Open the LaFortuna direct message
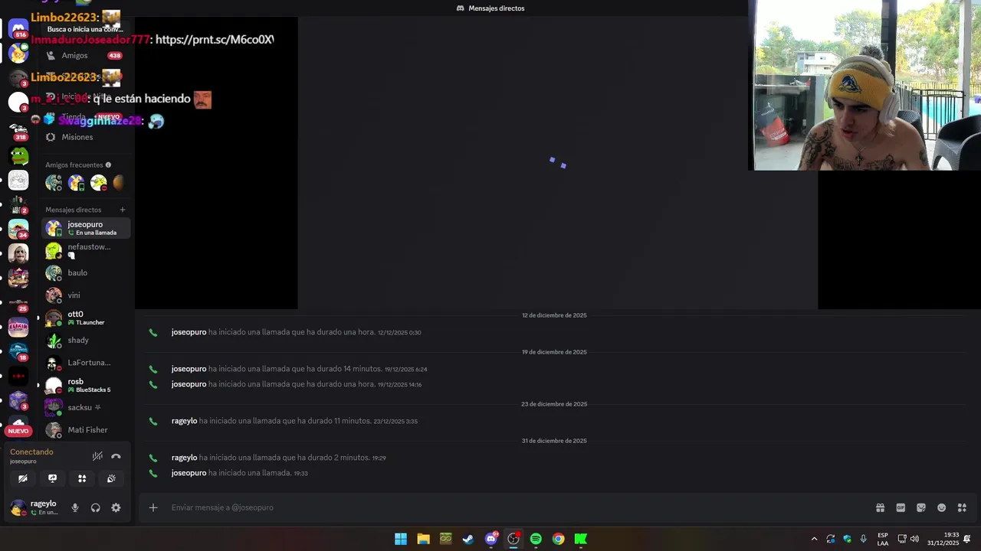Screen dimensions: 981x551 85,363
